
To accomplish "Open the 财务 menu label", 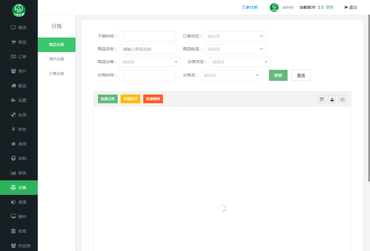I will click(x=22, y=129).
